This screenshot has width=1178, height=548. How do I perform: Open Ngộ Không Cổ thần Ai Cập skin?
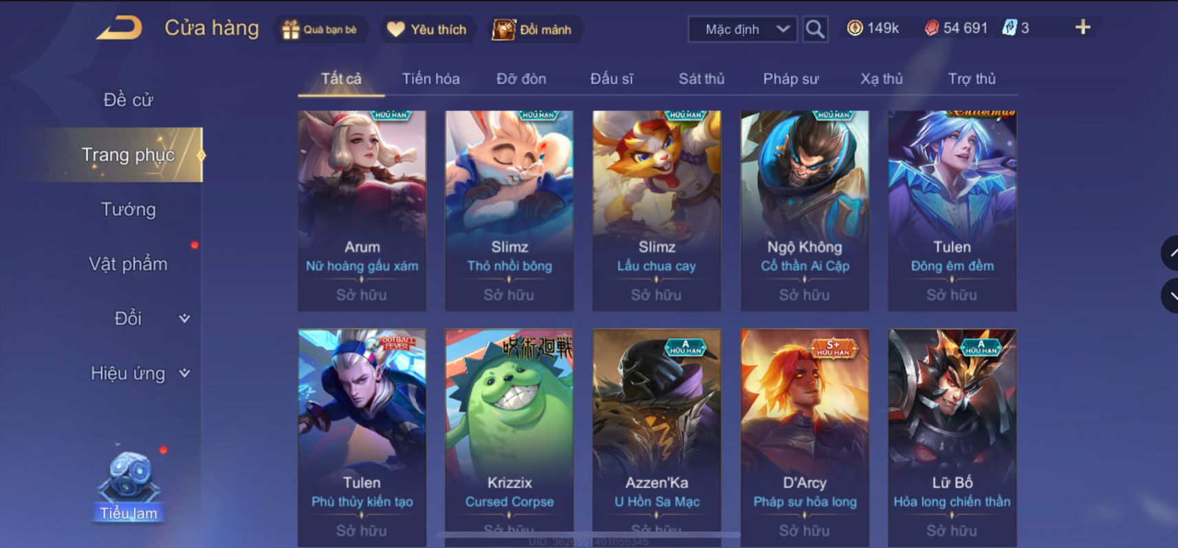tap(805, 210)
